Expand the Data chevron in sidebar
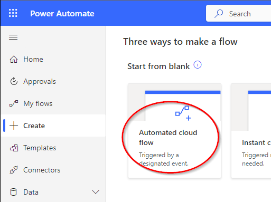This screenshot has height=202, width=271. pos(96,192)
